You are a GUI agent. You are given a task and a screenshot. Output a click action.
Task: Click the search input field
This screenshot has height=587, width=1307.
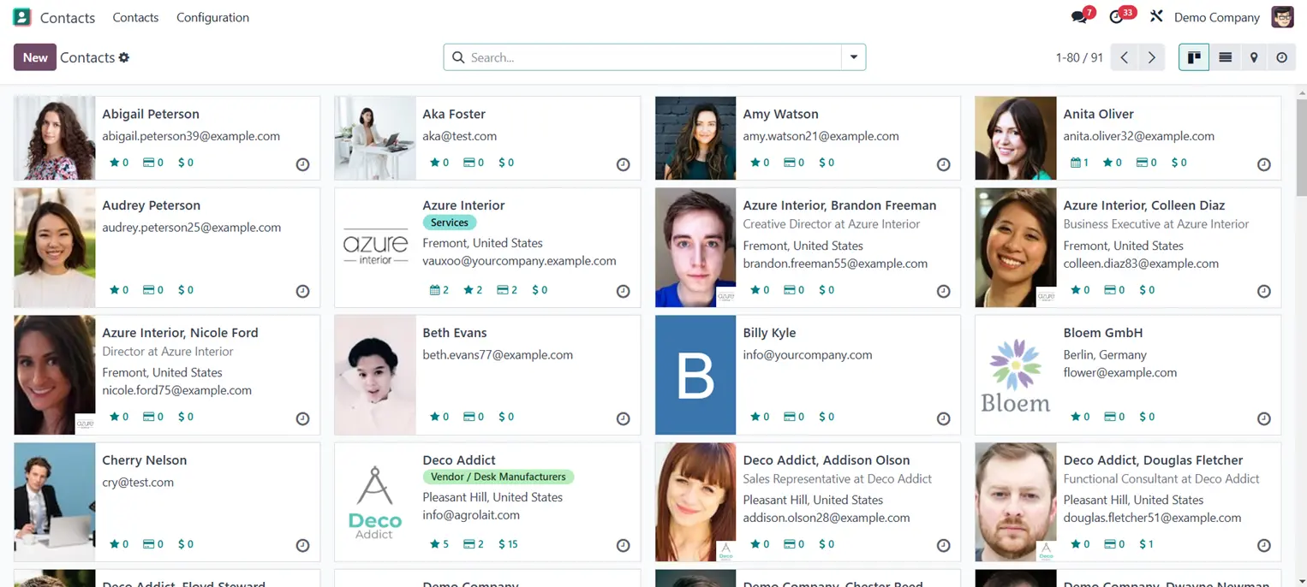point(654,57)
